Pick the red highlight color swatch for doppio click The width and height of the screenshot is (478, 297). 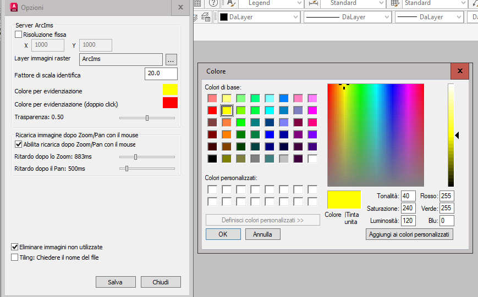pos(170,103)
